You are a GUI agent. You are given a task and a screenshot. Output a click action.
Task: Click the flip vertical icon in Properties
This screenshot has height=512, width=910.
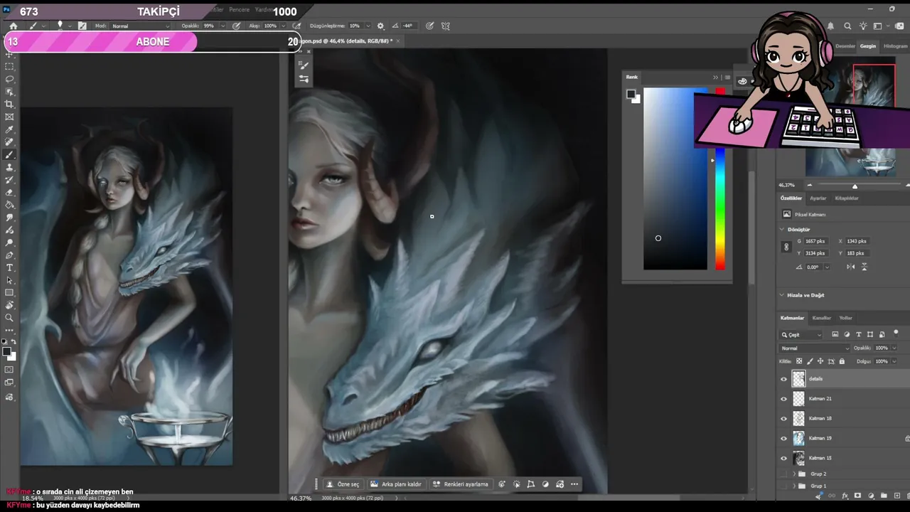click(864, 267)
